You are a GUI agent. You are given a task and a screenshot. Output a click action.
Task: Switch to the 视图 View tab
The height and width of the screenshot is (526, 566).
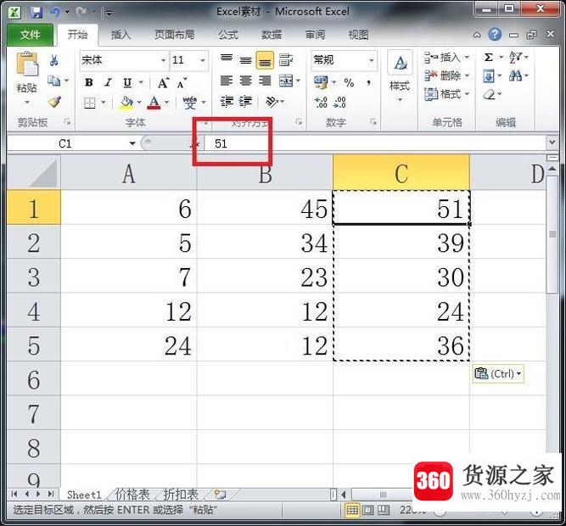click(x=358, y=35)
